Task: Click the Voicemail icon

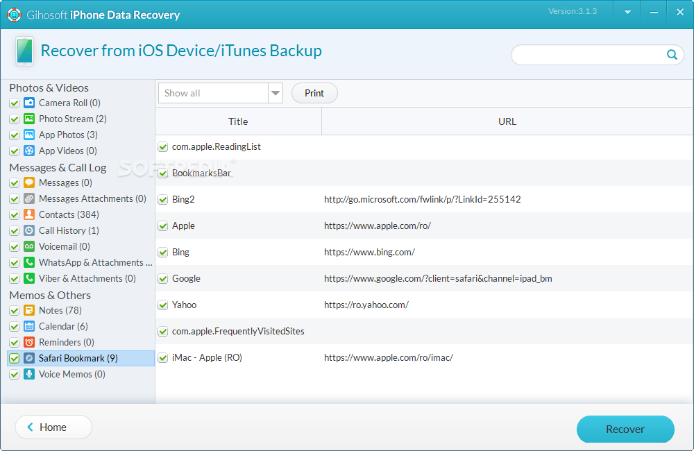Action: pyautogui.click(x=29, y=246)
